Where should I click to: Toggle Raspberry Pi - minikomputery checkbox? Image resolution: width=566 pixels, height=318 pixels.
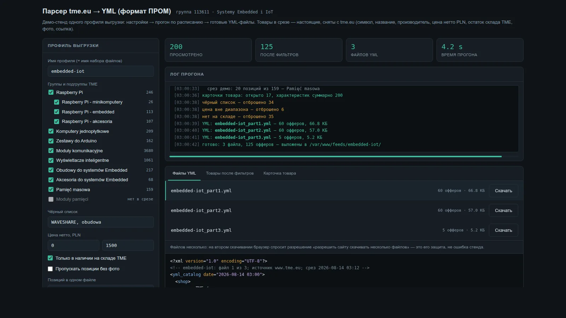coord(57,102)
